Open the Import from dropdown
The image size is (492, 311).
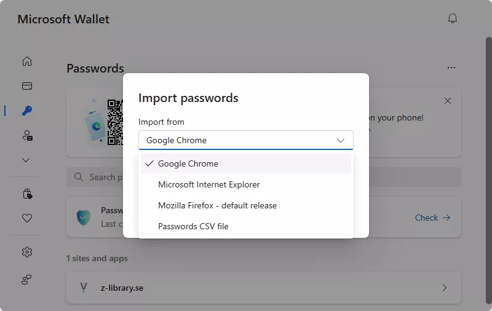(245, 140)
